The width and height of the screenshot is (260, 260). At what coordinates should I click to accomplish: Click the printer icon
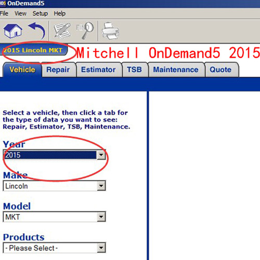110,31
